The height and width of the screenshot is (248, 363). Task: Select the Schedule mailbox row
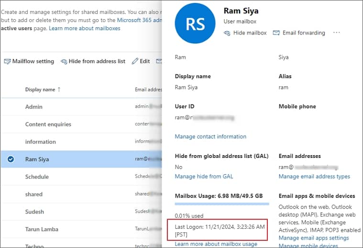pyautogui.click(x=81, y=177)
